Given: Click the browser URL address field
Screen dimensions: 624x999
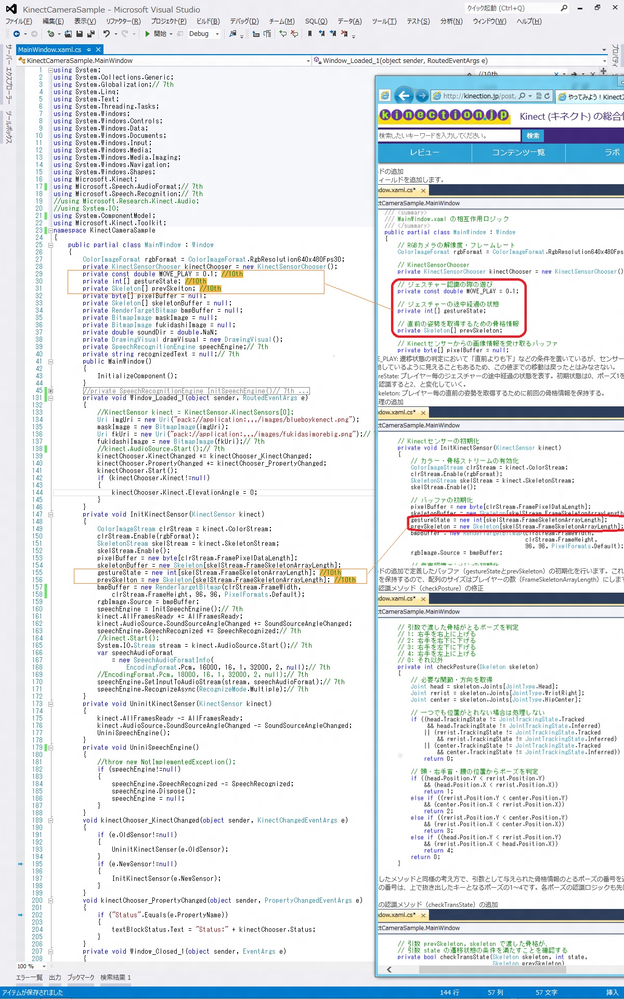Looking at the screenshot, I should pos(479,96).
